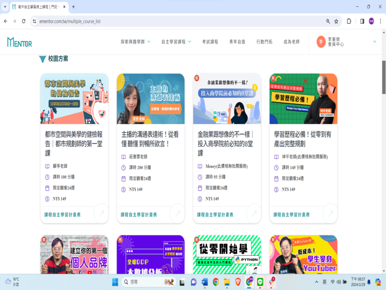This screenshot has height=290, width=386.
Task: Reload the page using the refresh button
Action: (x=23, y=21)
